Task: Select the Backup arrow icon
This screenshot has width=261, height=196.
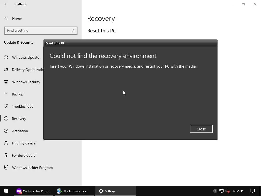Action: point(6,94)
